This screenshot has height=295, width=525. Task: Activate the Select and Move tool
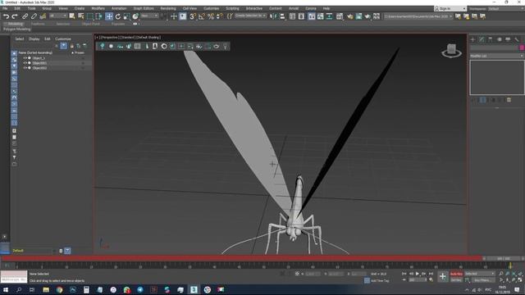pyautogui.click(x=109, y=16)
